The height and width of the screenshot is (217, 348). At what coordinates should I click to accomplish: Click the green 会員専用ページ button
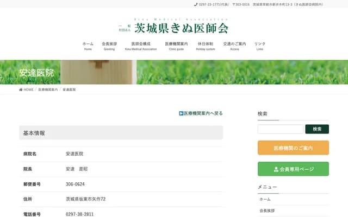click(293, 169)
